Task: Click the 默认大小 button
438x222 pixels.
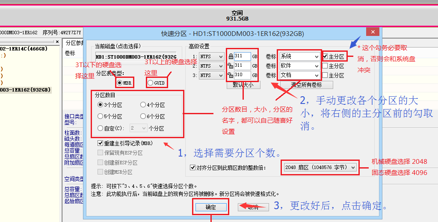Action: (243, 85)
